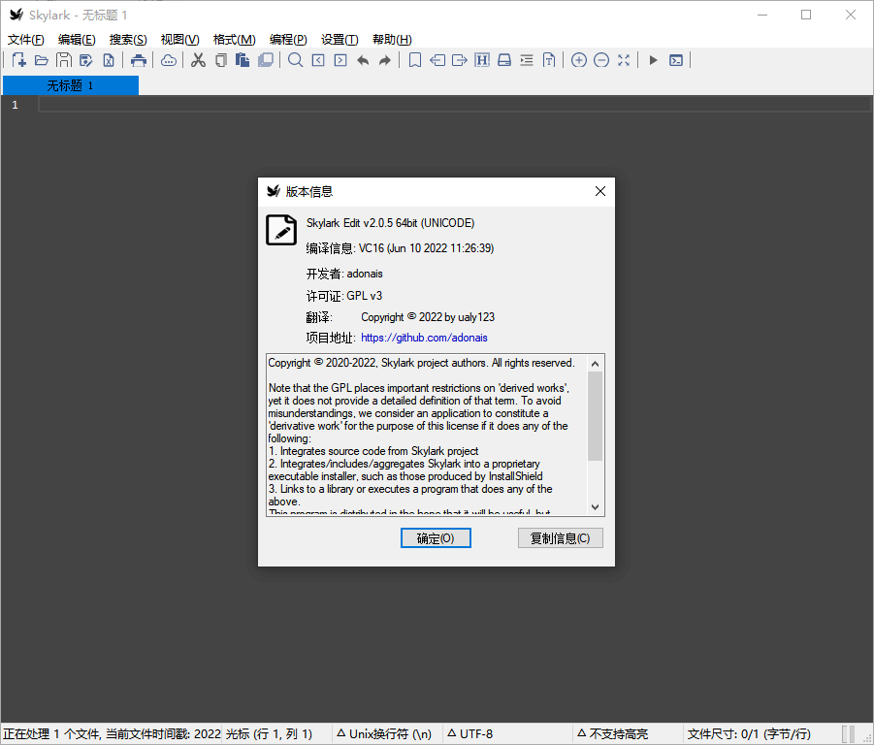874x745 pixels.
Task: Click the open folder toolbar icon
Action: 41,60
